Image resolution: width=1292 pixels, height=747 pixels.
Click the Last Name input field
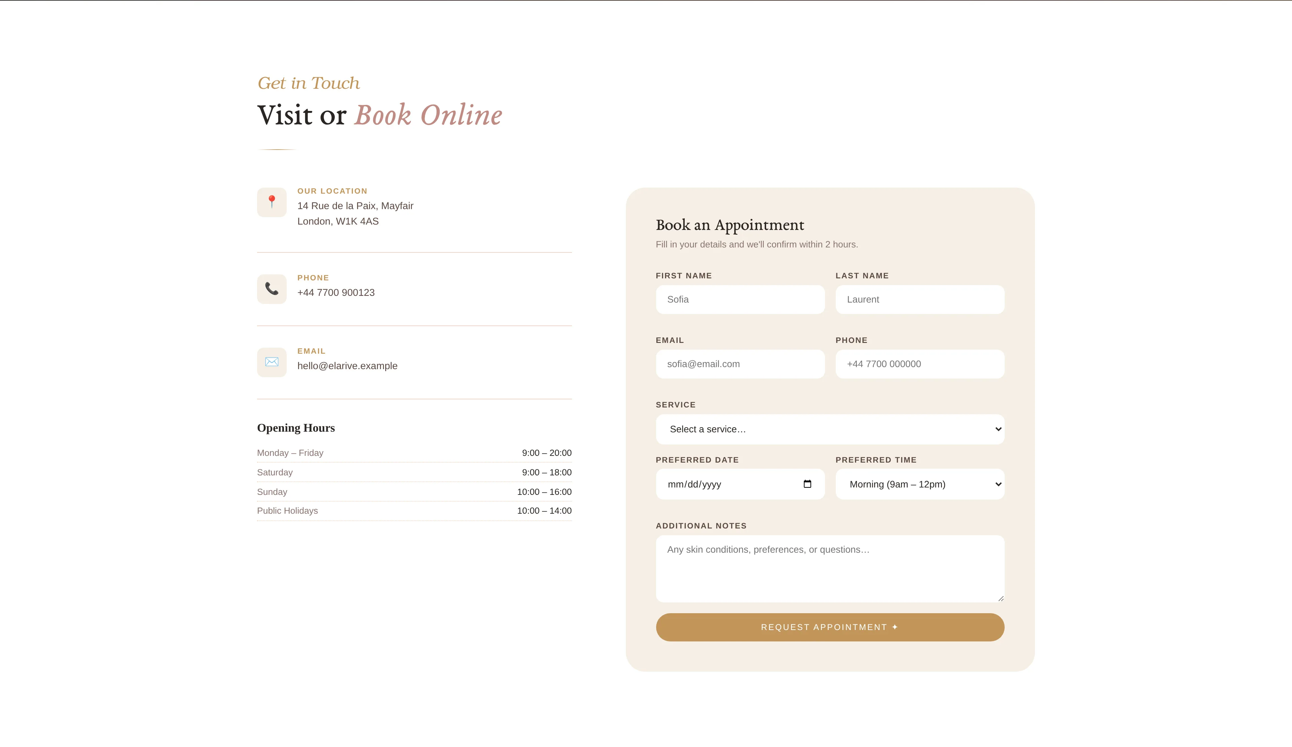920,300
